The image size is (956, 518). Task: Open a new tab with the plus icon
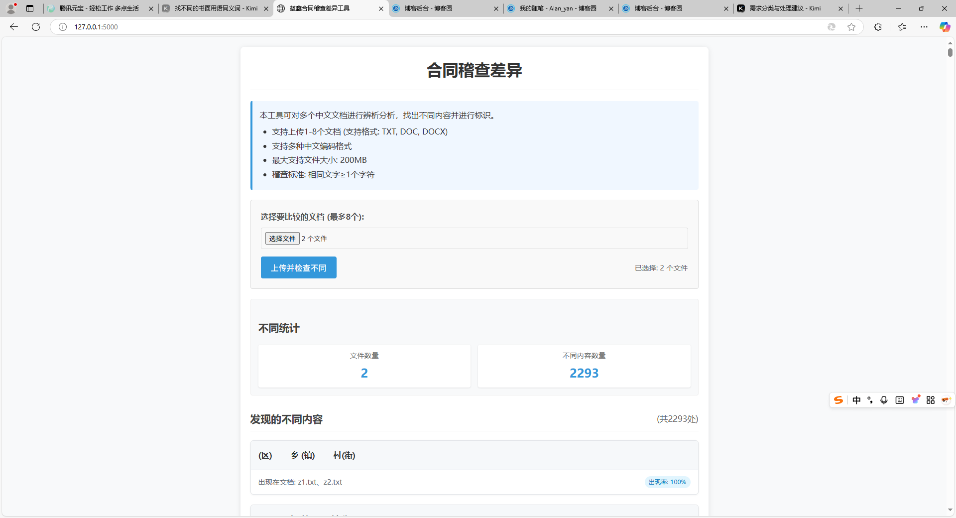(859, 8)
